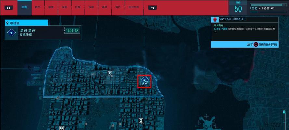Viewport: 289px width, 130px height.
Task: Click the social feed message body text
Action: (244, 30)
